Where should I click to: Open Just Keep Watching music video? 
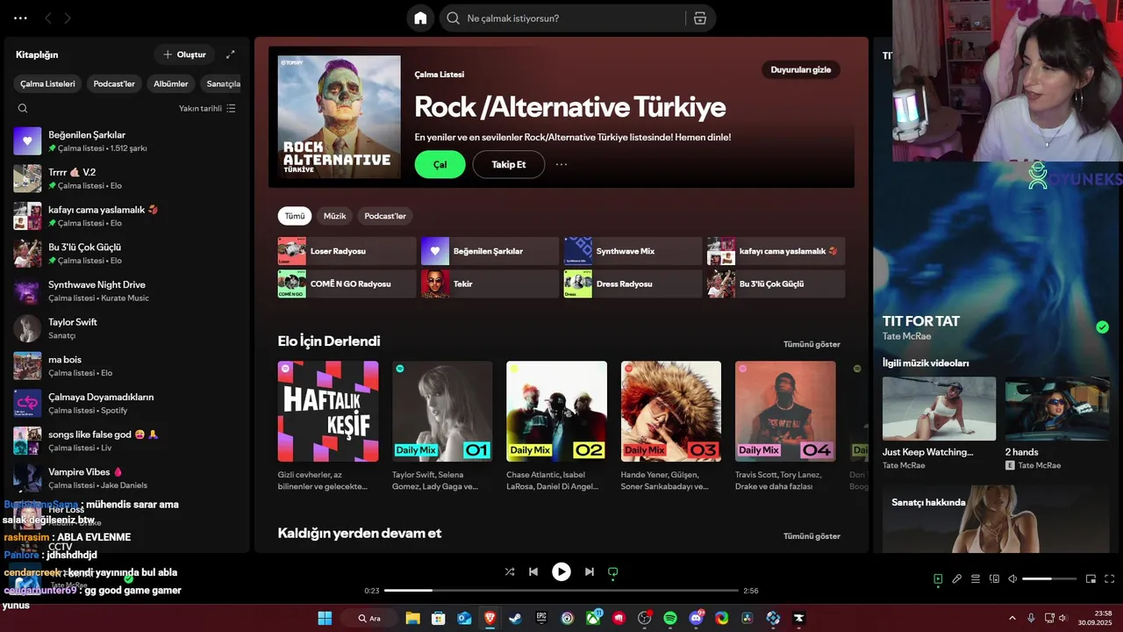(x=940, y=423)
